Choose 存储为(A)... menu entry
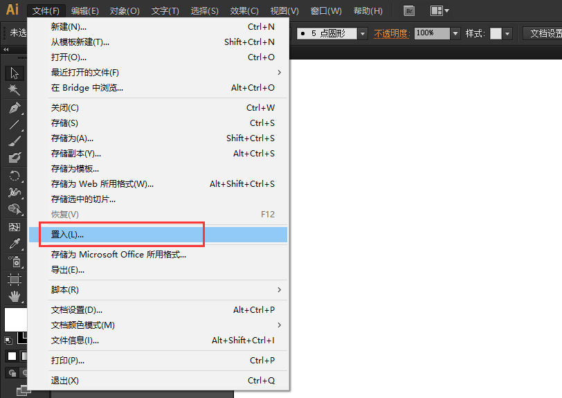This screenshot has height=398, width=562. coord(158,138)
